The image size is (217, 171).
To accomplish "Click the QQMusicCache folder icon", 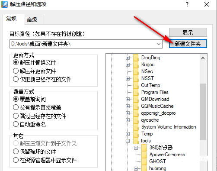I will click(x=136, y=106).
